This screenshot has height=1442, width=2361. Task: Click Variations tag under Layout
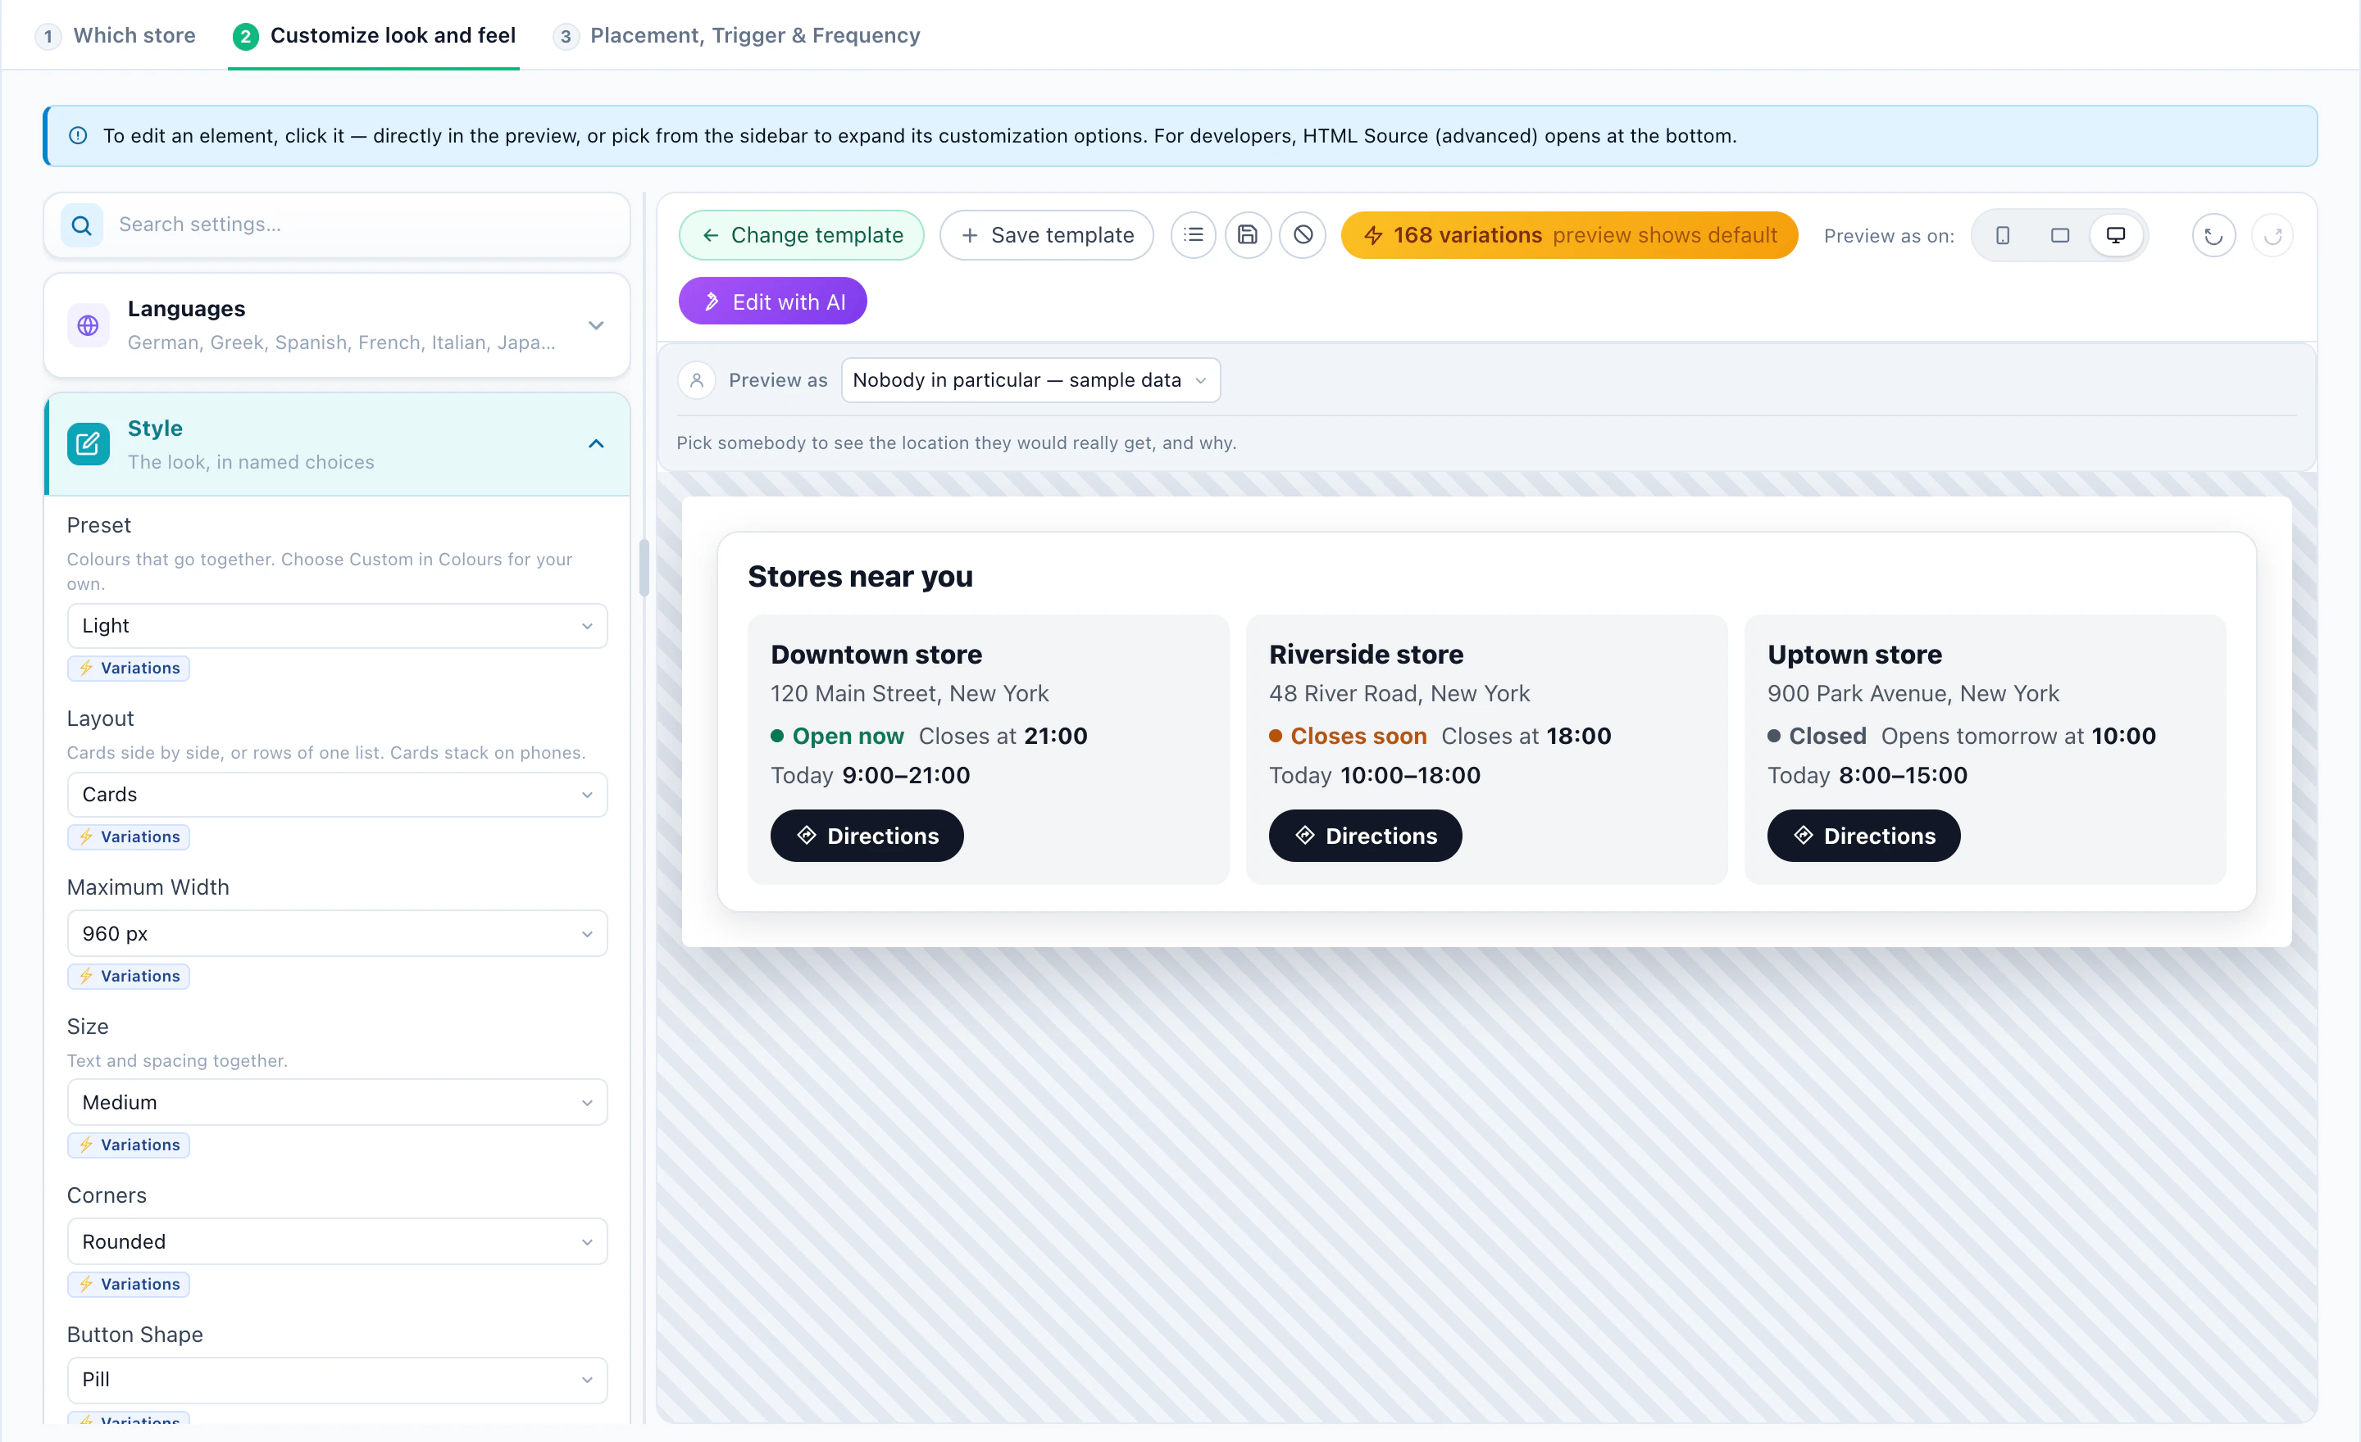pyautogui.click(x=129, y=837)
